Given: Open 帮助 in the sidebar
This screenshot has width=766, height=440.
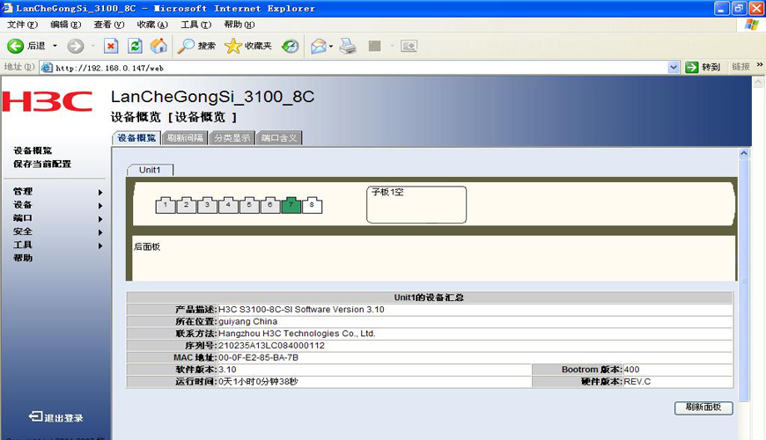Looking at the screenshot, I should tap(23, 258).
